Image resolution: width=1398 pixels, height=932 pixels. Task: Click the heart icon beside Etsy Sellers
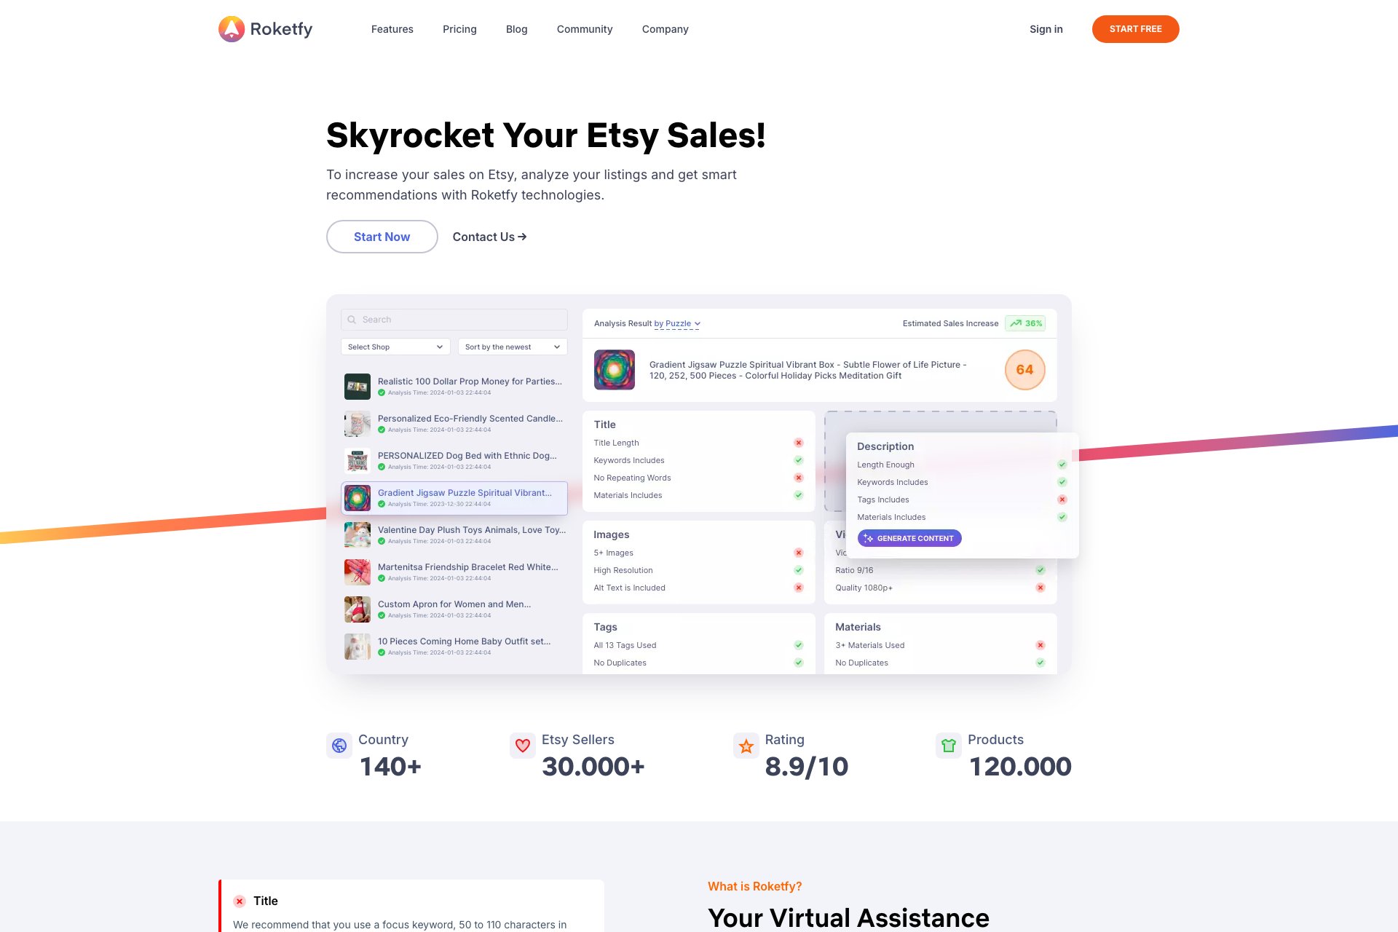[522, 746]
